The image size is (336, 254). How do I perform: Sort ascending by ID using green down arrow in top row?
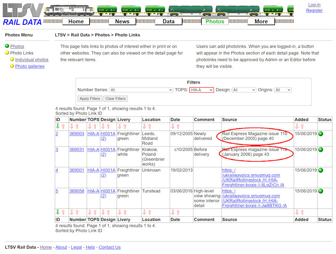[x=58, y=126]
